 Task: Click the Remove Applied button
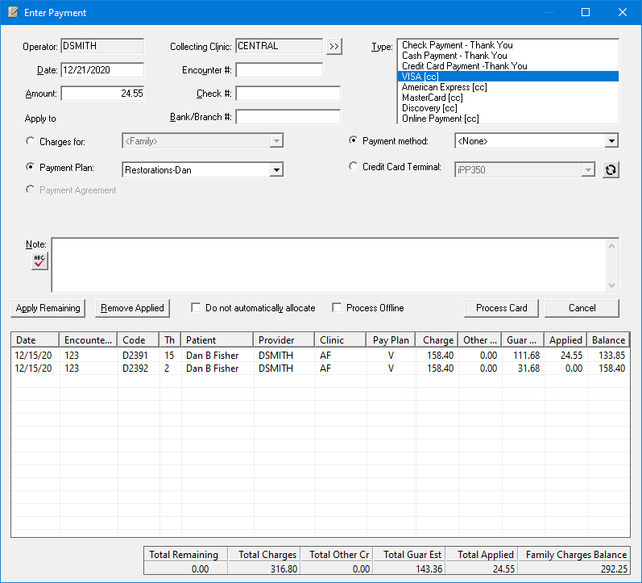tap(132, 308)
